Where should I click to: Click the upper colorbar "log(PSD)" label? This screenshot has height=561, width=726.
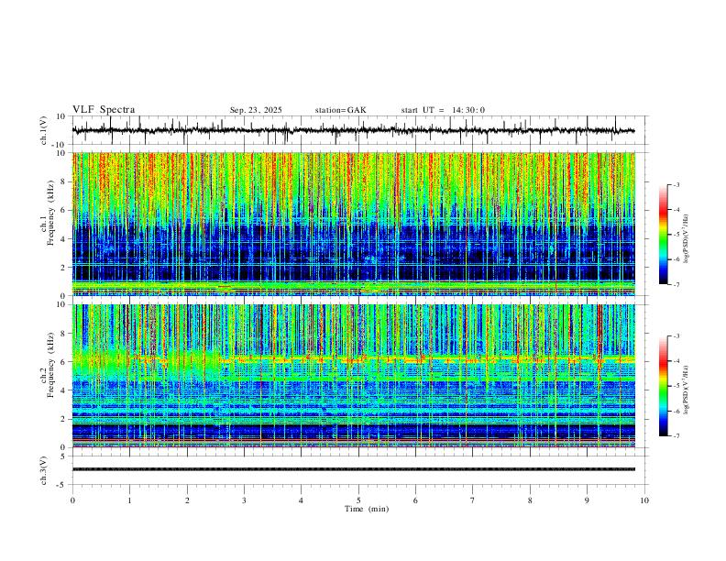pos(686,239)
